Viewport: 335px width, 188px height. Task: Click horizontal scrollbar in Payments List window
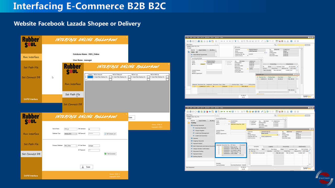pos(277,92)
